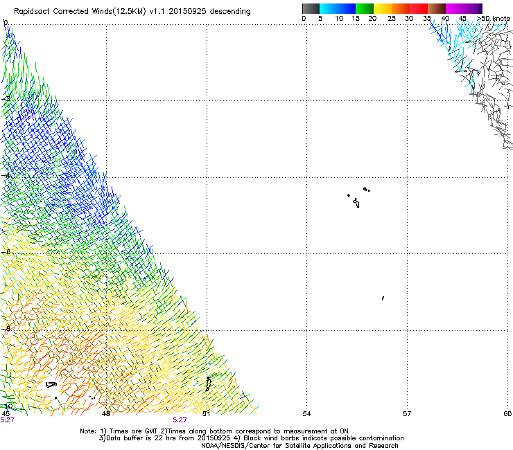Click the brown 35-40 knots legend color
The image size is (513, 450).
click(x=437, y=8)
